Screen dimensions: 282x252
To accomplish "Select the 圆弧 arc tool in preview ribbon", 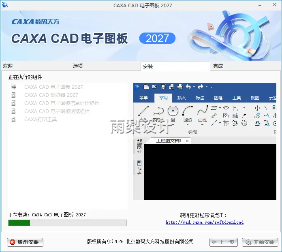I will 188,114.
